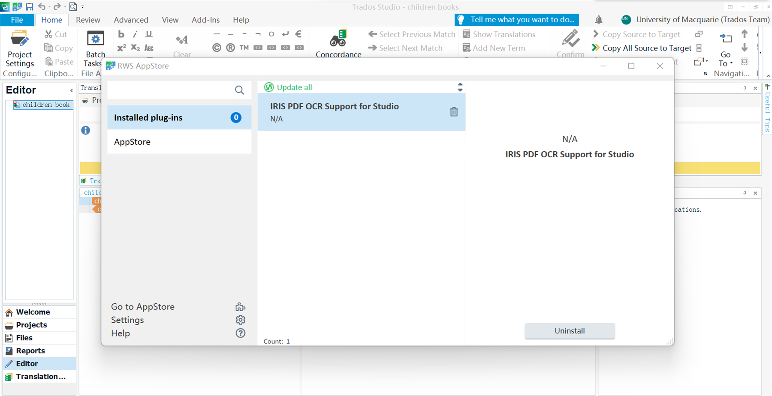The width and height of the screenshot is (772, 396).
Task: Open Batch Tasks
Action: 95,48
